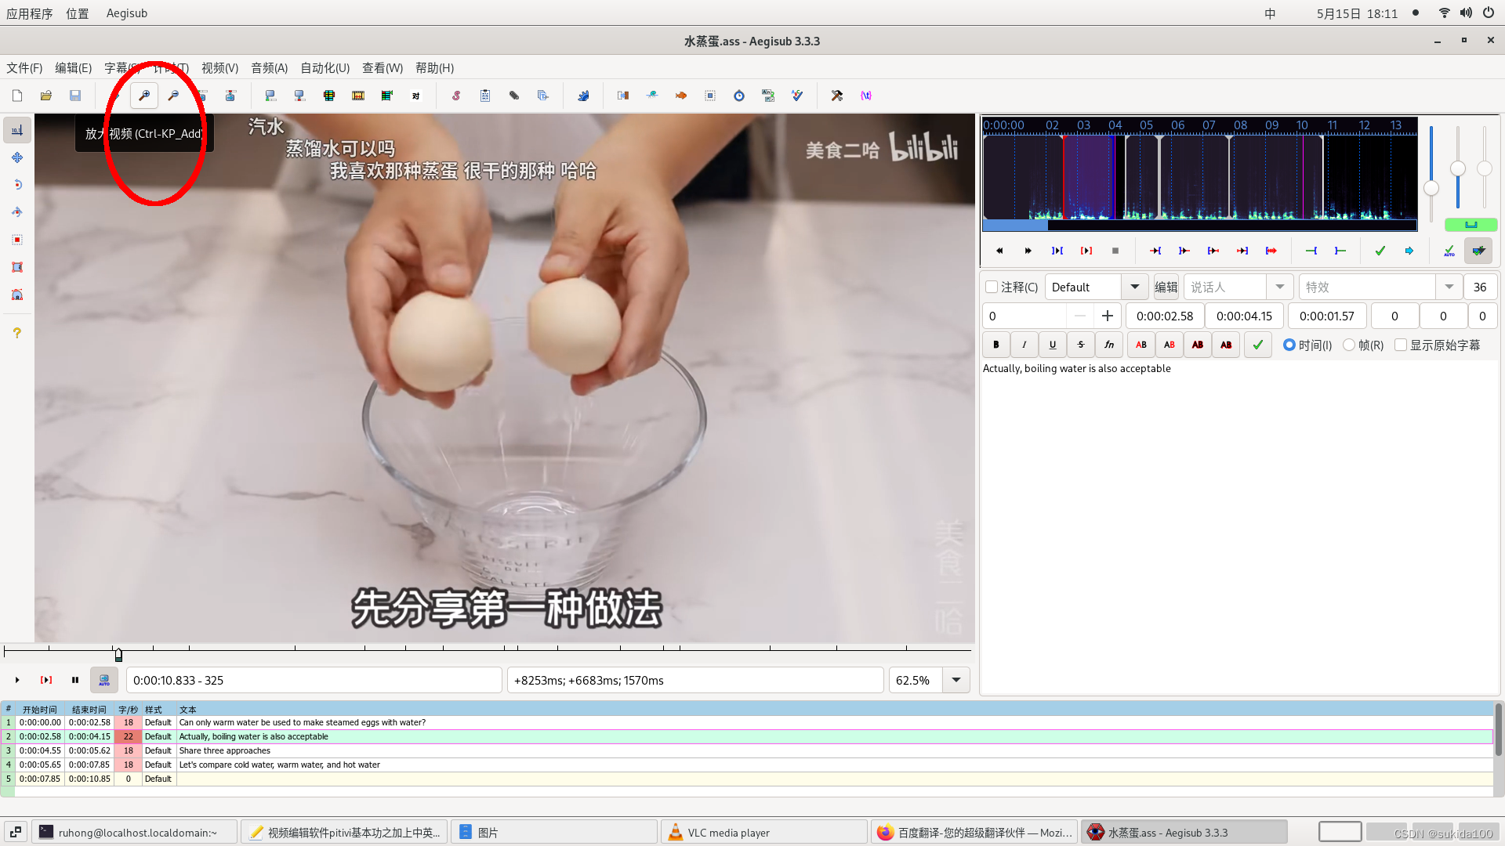Click the zoom out video magnifier icon
1505x846 pixels.
click(173, 96)
